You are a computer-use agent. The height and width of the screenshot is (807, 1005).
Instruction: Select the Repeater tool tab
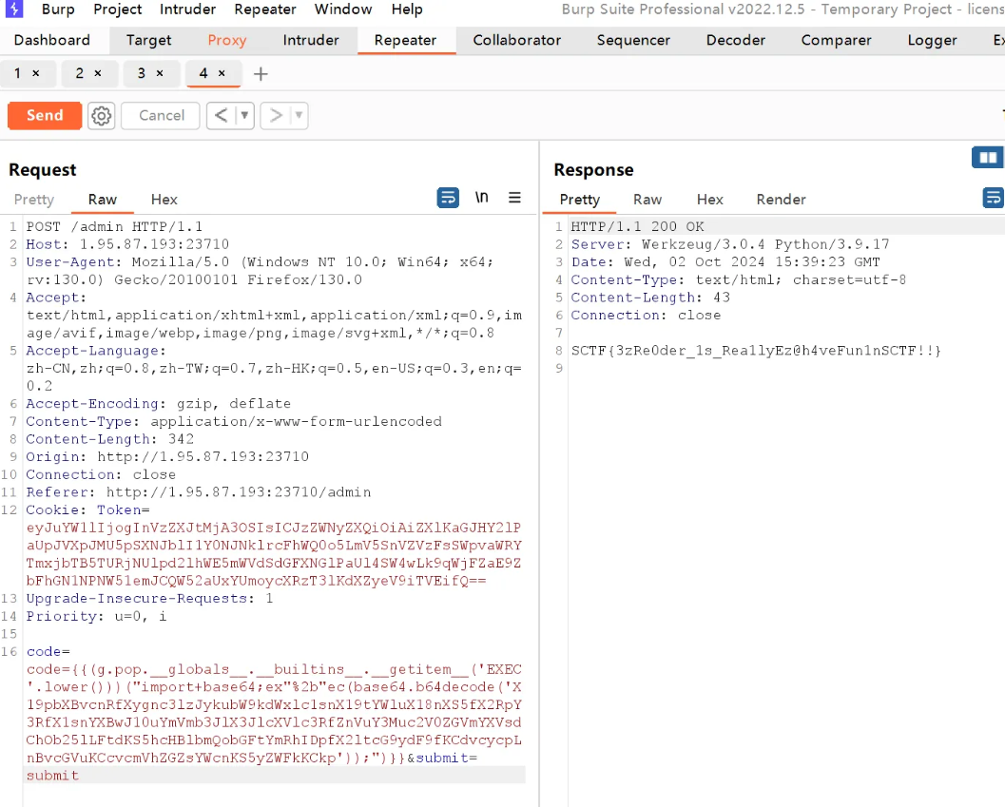(406, 40)
